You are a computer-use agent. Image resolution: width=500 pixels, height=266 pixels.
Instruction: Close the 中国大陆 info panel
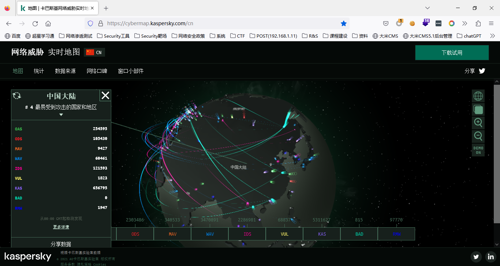(x=105, y=96)
